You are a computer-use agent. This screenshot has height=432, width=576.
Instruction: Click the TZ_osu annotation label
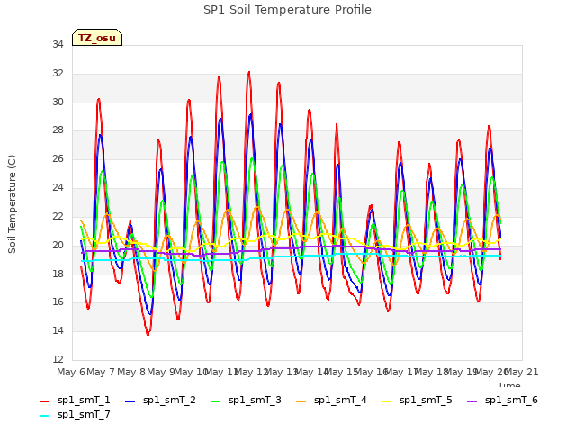click(97, 38)
